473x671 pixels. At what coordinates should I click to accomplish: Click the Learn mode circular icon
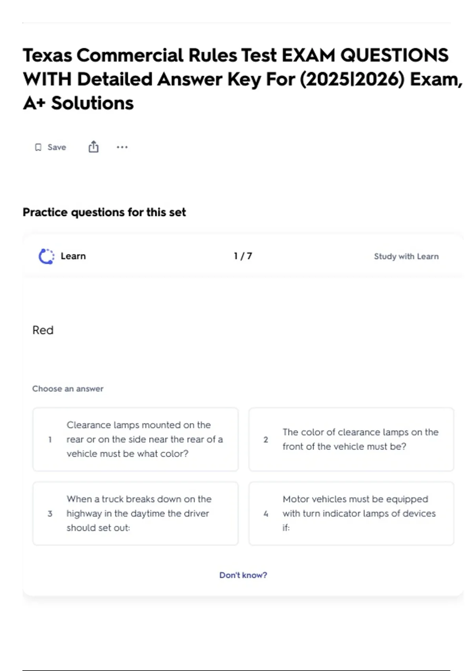[x=47, y=256]
